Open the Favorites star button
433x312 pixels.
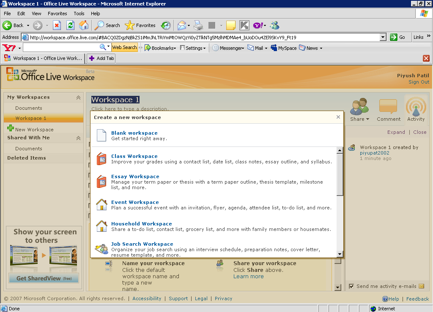click(140, 25)
